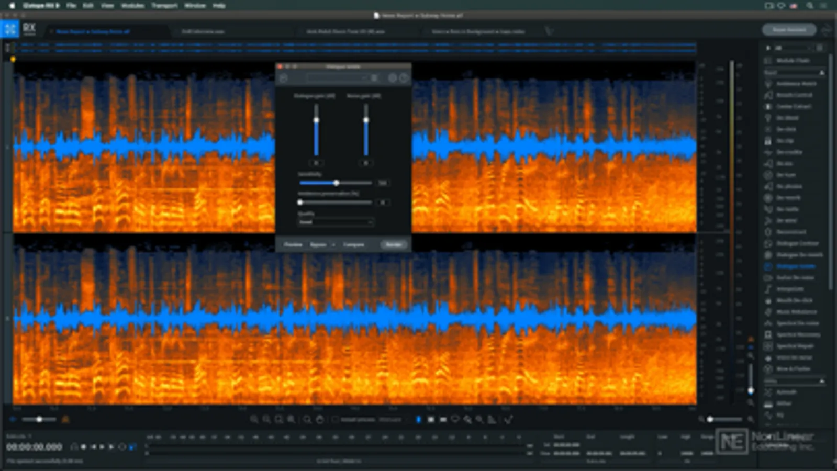Open the Modules menu in menu bar
837x471 pixels.
click(132, 5)
